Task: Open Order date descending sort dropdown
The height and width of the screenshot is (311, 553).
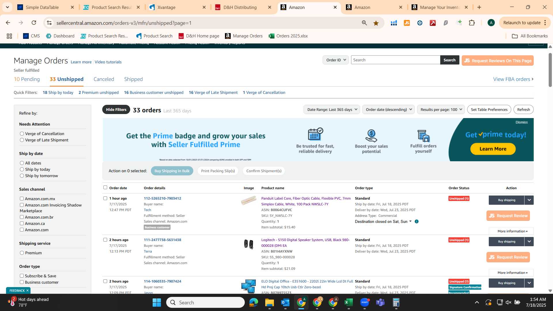Action: (x=388, y=109)
